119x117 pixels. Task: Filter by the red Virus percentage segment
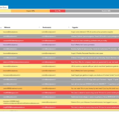[58, 11]
